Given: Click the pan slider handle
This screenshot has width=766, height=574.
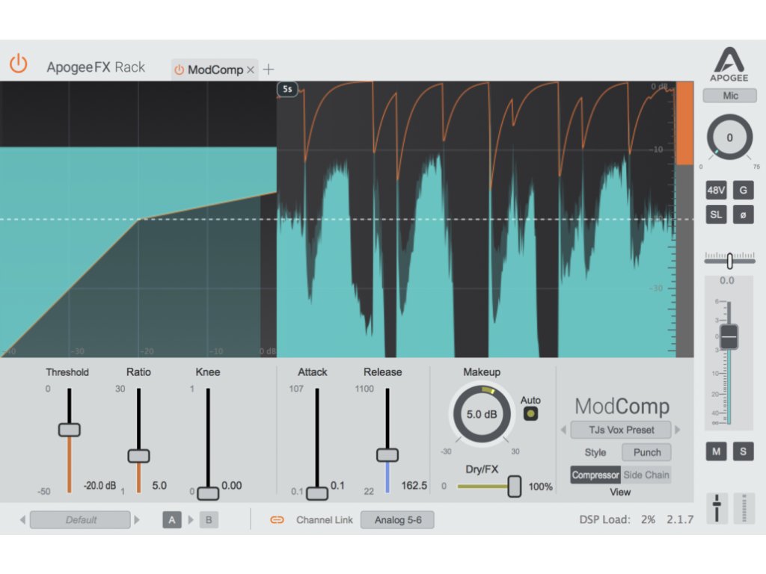Looking at the screenshot, I should 729,261.
